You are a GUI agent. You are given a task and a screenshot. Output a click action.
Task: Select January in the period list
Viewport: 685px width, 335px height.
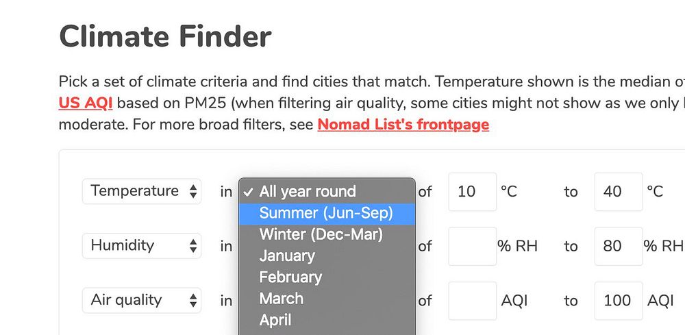(x=287, y=256)
